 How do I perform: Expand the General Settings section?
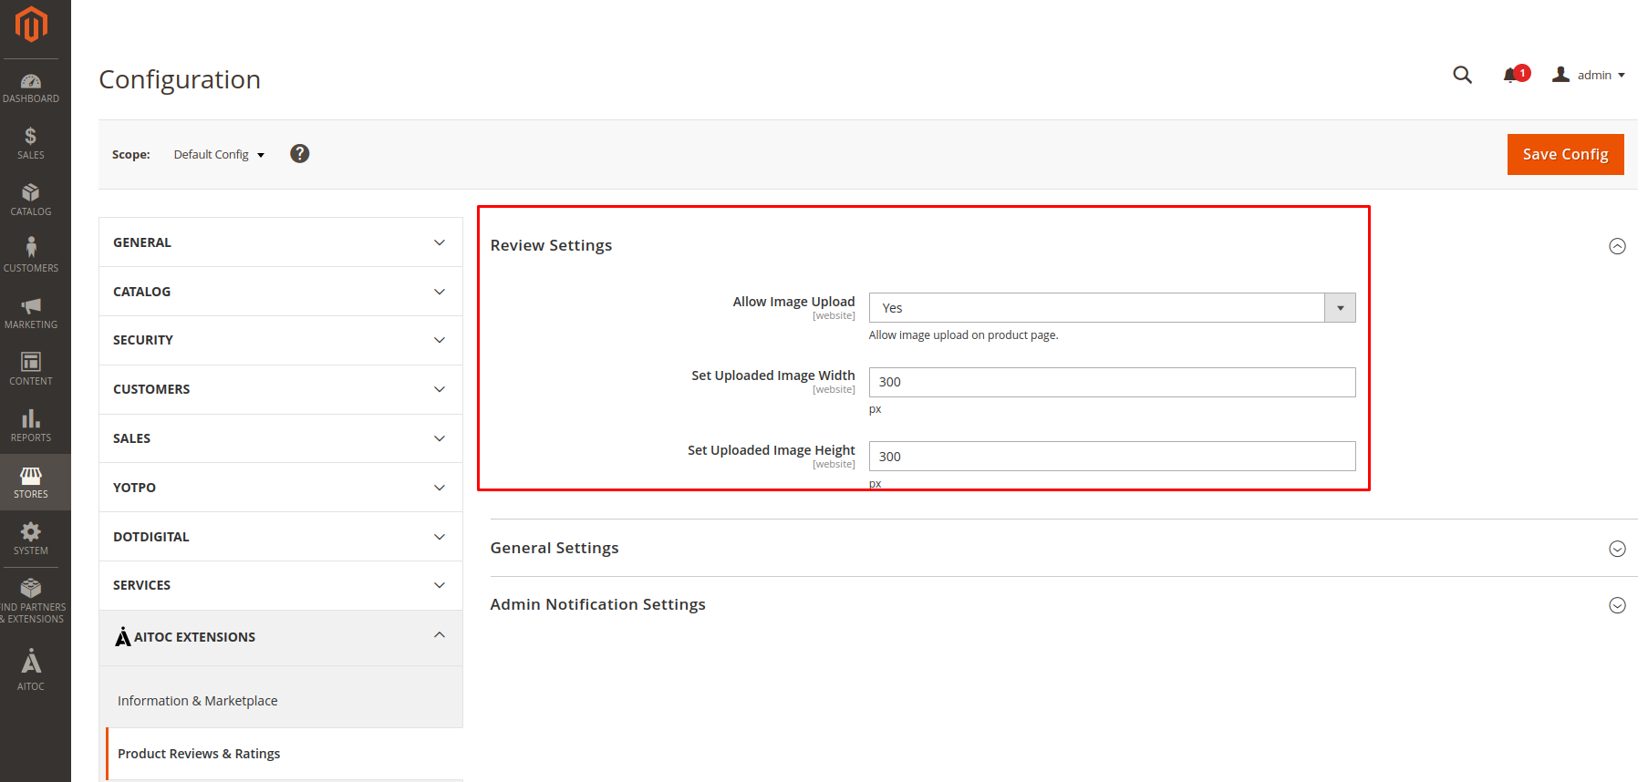tap(1617, 549)
